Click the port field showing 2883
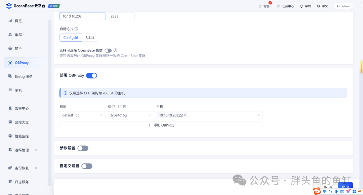Viewport: 363px width, 195px height. pos(121,16)
